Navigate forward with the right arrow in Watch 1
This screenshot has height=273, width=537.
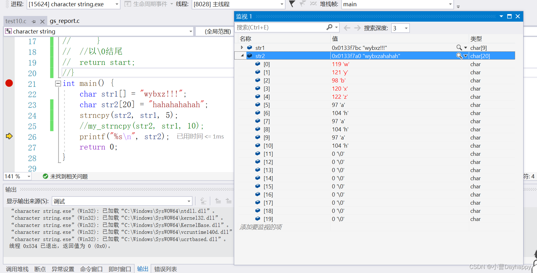357,28
